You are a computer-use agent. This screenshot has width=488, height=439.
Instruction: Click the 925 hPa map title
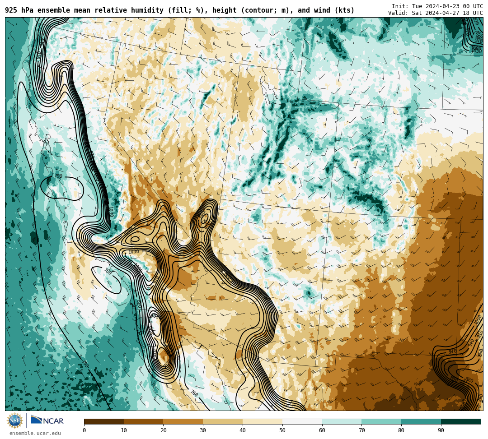[179, 10]
